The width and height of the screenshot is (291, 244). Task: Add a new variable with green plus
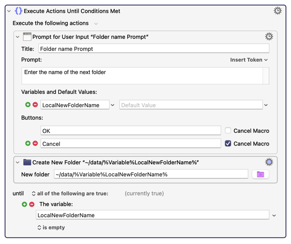tap(28, 105)
